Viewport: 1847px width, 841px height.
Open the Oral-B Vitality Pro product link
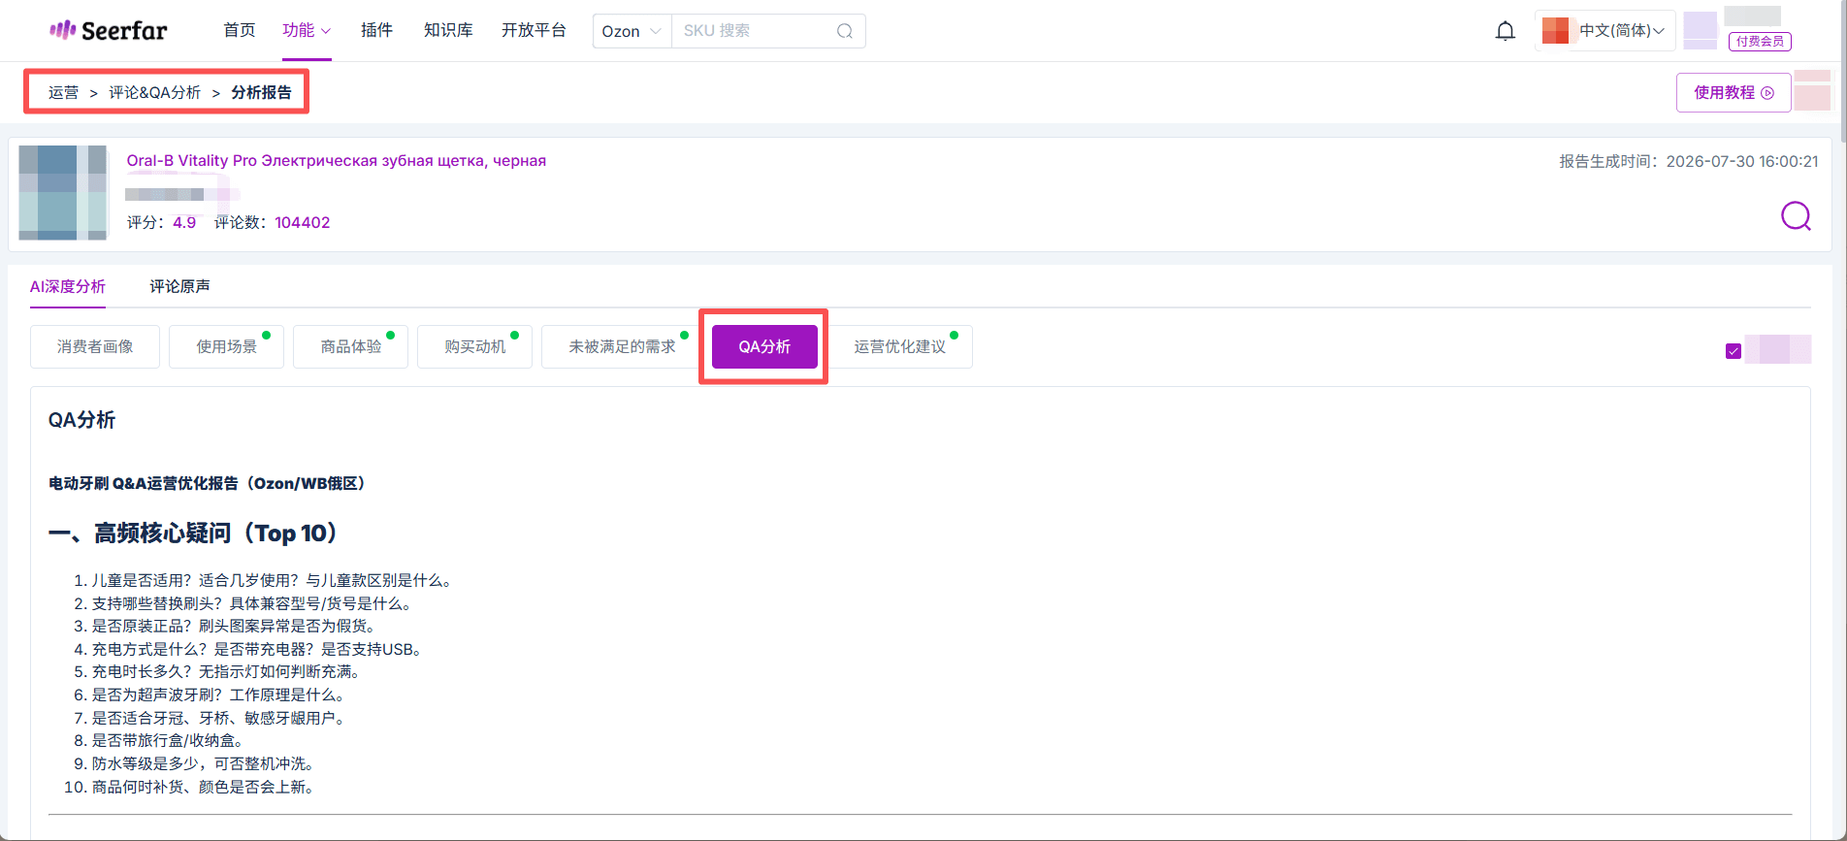pos(337,161)
